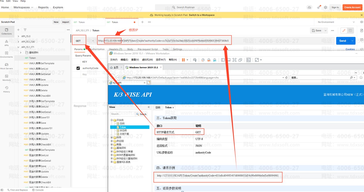Open the Workspaces dropdown menu
The height and width of the screenshot is (192, 364).
pos(23,7)
